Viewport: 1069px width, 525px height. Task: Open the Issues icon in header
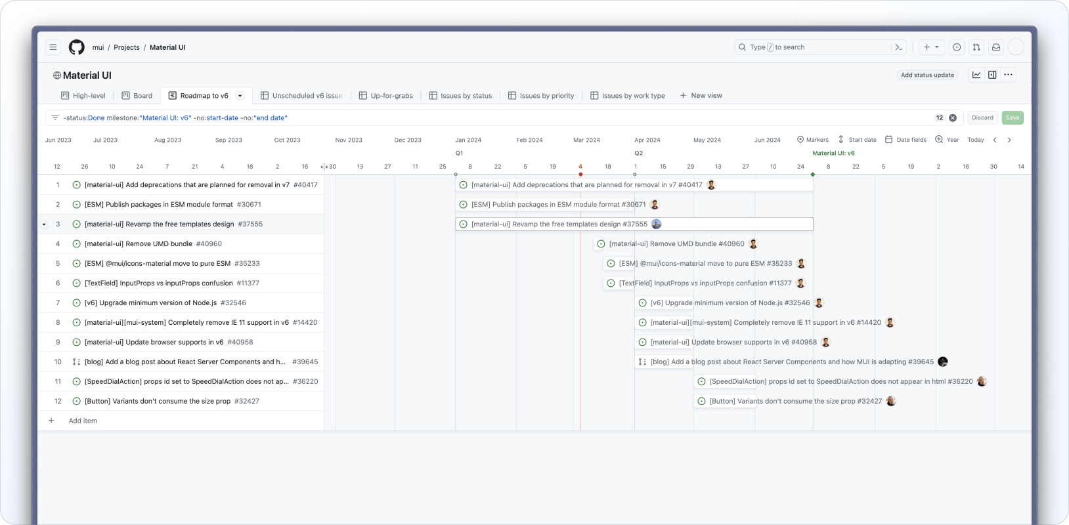click(957, 47)
